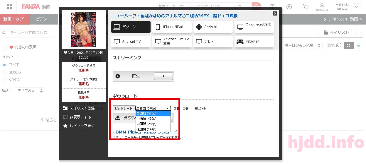Open the points P icon
The height and width of the screenshot is (166, 366).
(289, 7)
